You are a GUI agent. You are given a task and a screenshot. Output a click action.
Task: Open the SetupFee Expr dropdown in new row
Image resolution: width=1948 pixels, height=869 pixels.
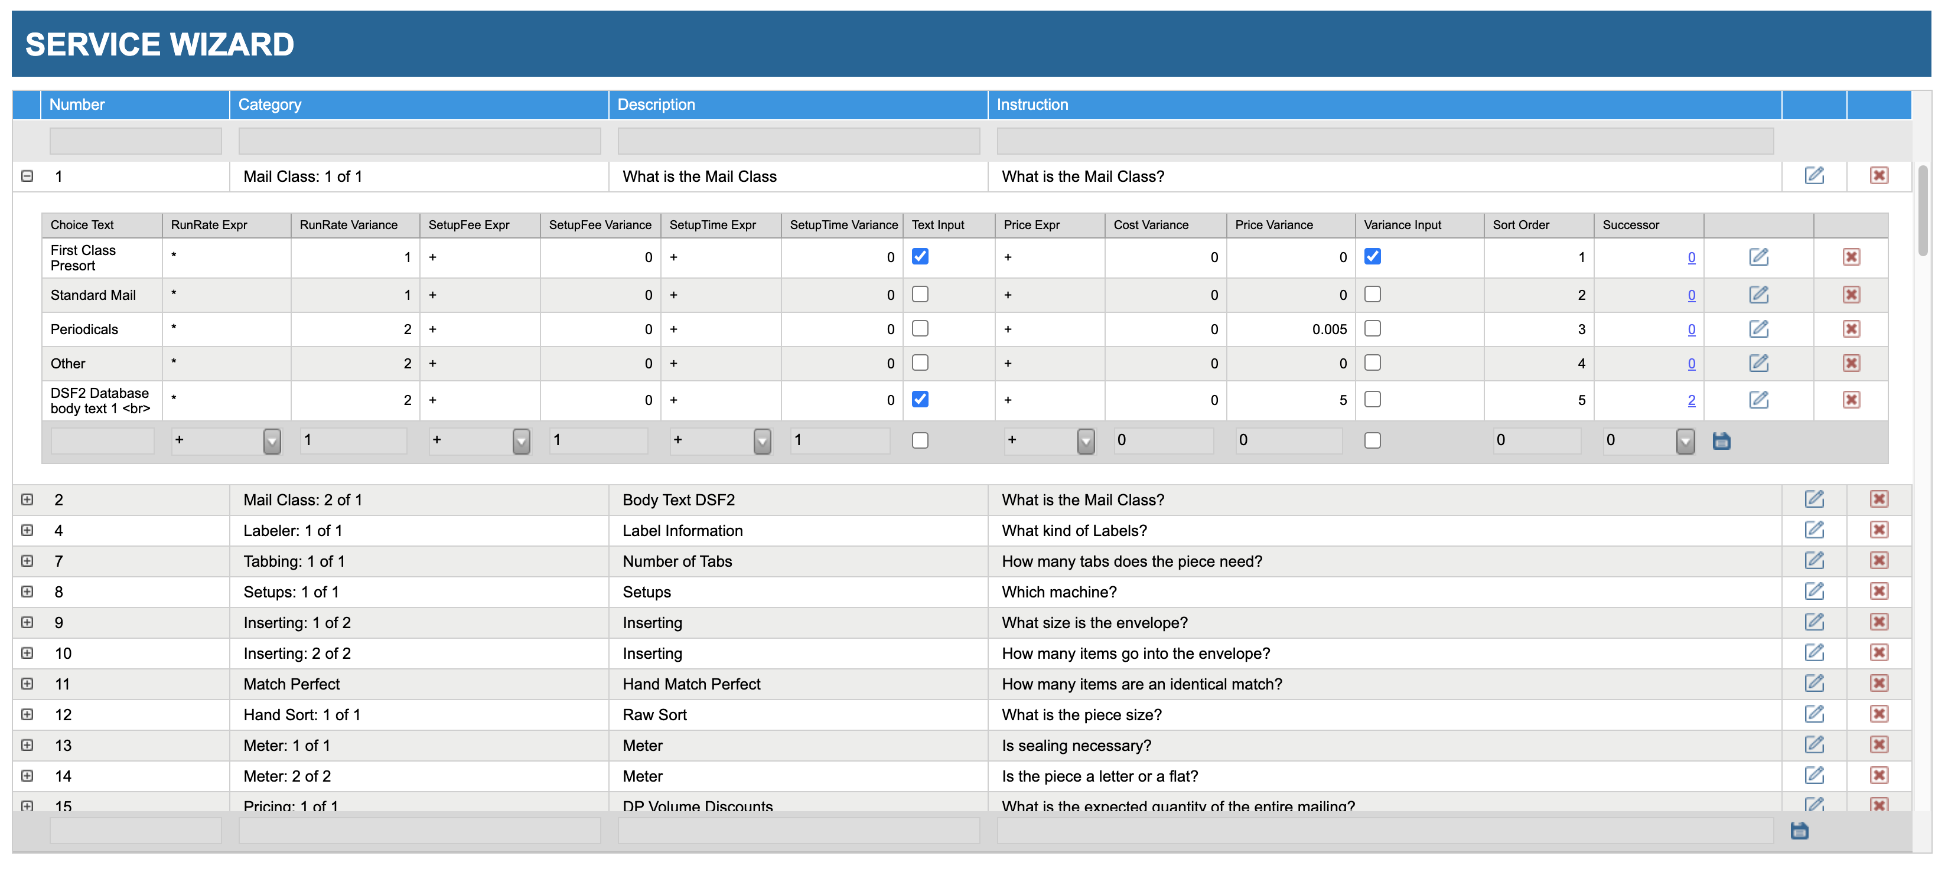pos(521,440)
